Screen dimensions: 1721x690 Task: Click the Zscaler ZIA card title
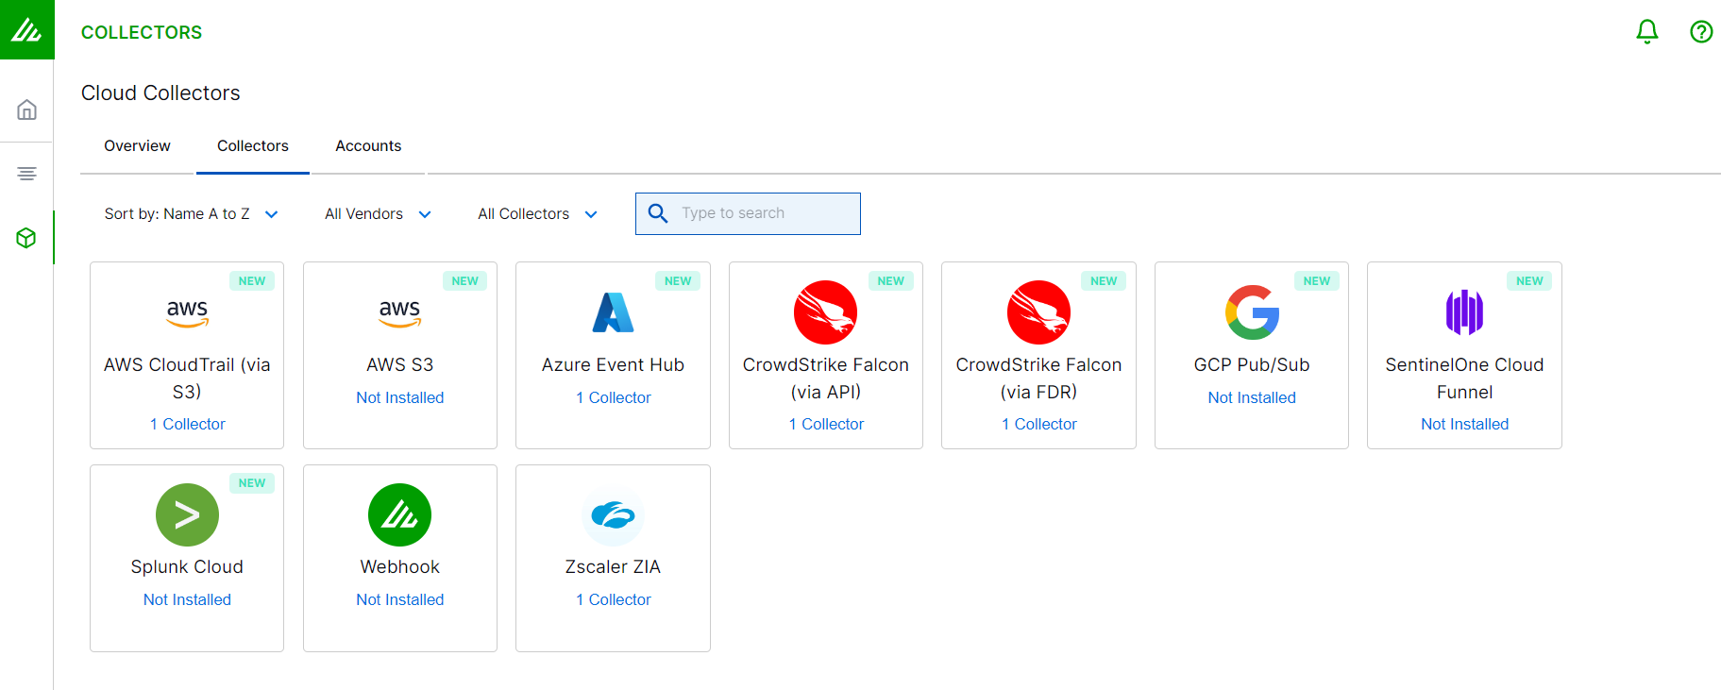[613, 567]
